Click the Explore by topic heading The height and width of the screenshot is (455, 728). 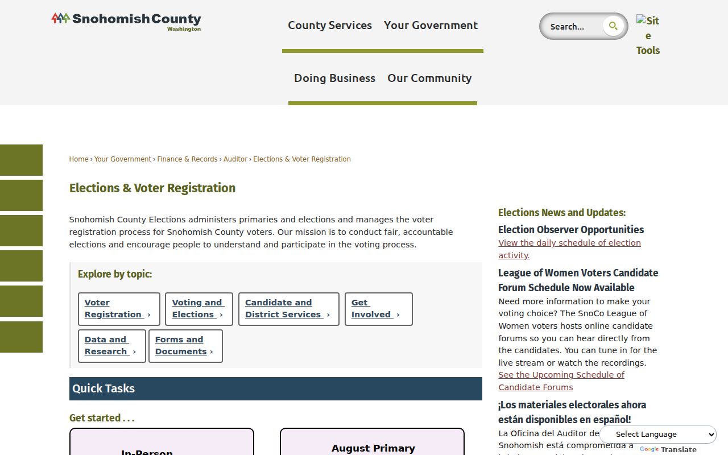(115, 274)
